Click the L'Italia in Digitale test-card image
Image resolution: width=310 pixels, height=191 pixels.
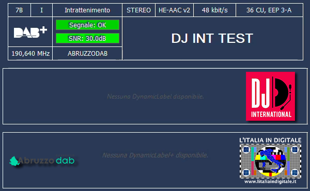pos(270,161)
